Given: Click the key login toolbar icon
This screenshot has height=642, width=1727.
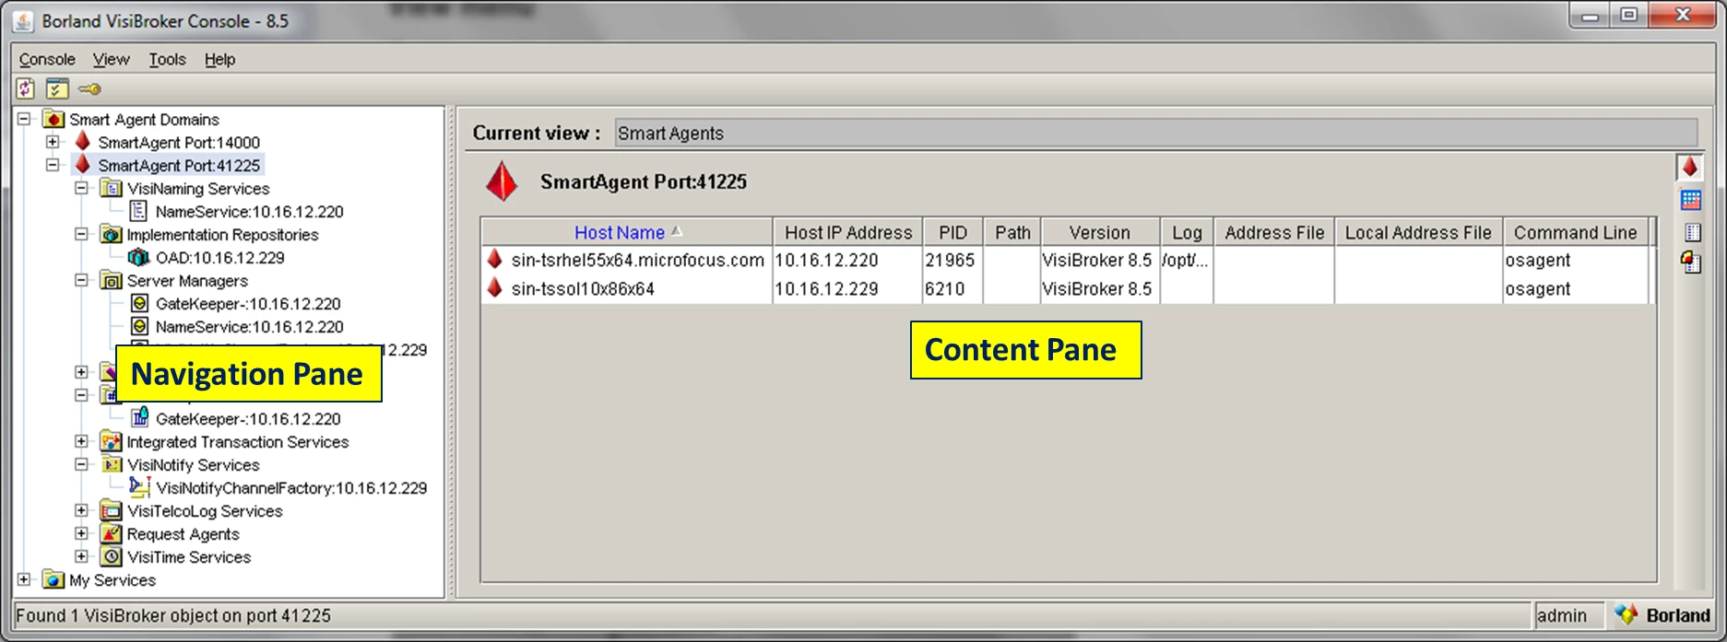Looking at the screenshot, I should point(89,89).
